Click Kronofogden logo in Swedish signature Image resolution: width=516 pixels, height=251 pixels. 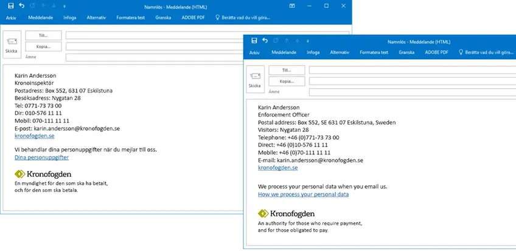[43, 174]
